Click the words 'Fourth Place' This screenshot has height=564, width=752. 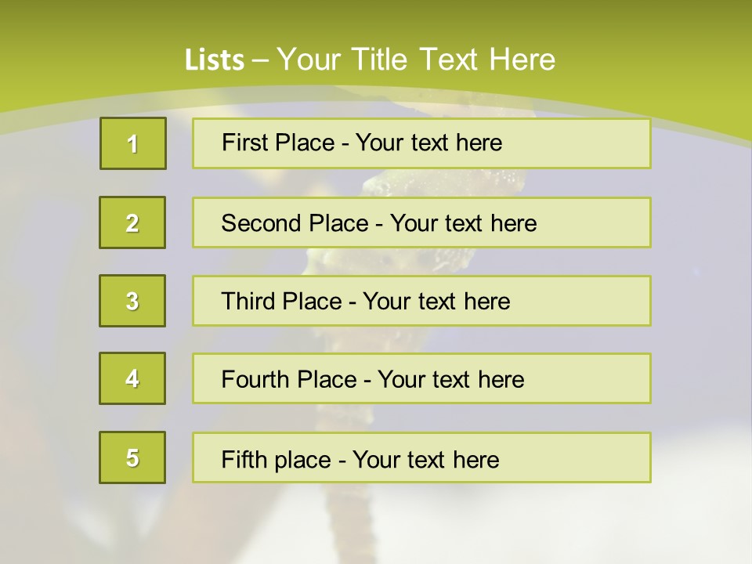[289, 379]
